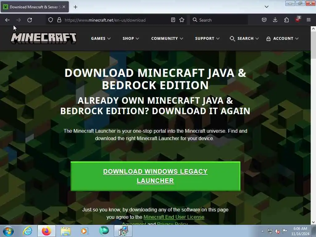
Task: Open the Games navigation menu
Action: [x=101, y=38]
